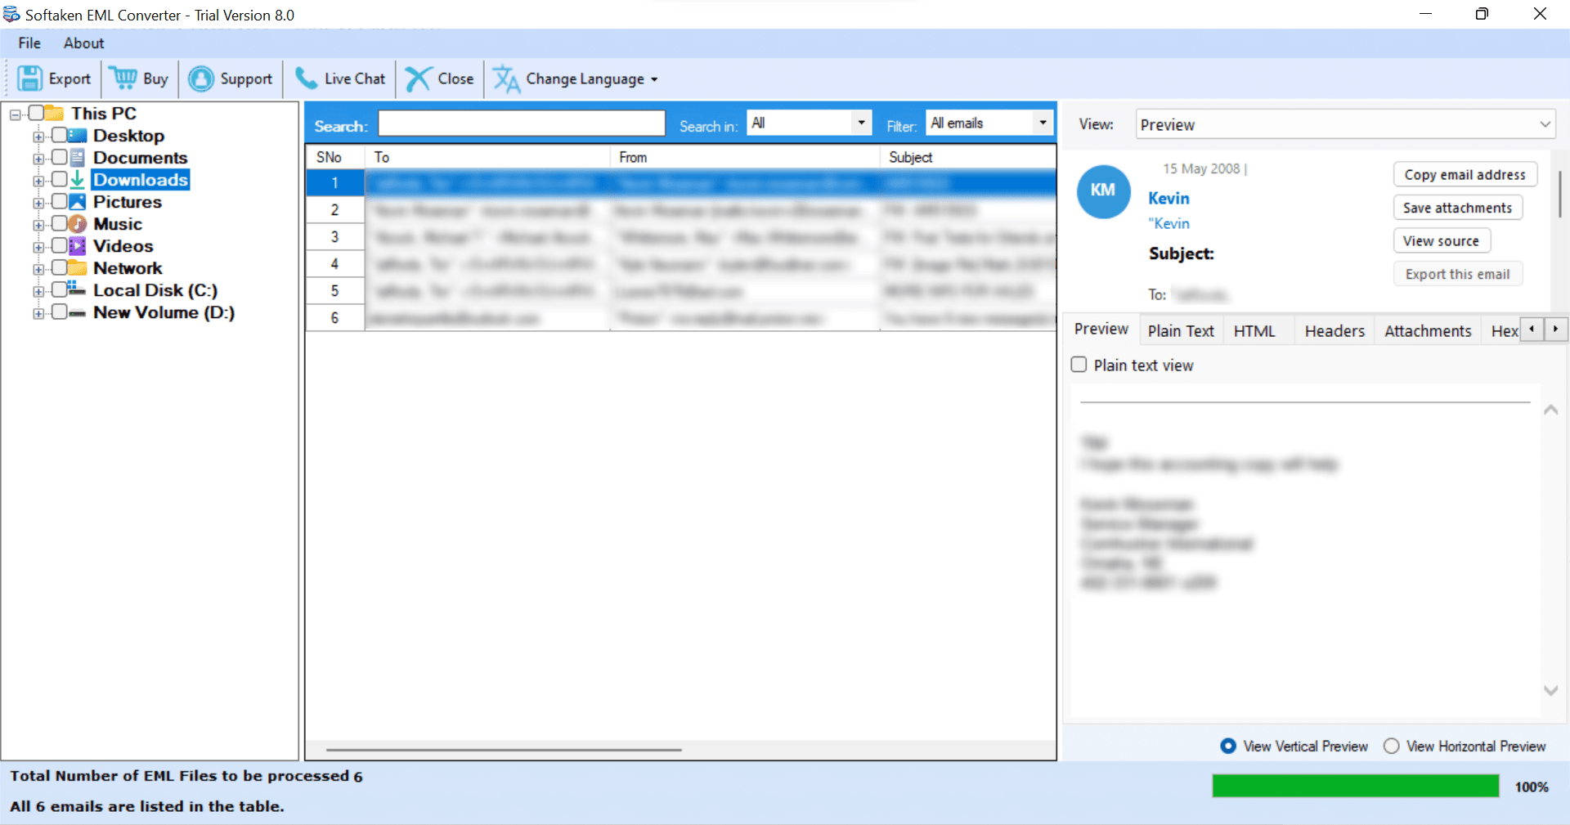The width and height of the screenshot is (1570, 825).
Task: Check the Documents checkbox
Action: click(60, 157)
